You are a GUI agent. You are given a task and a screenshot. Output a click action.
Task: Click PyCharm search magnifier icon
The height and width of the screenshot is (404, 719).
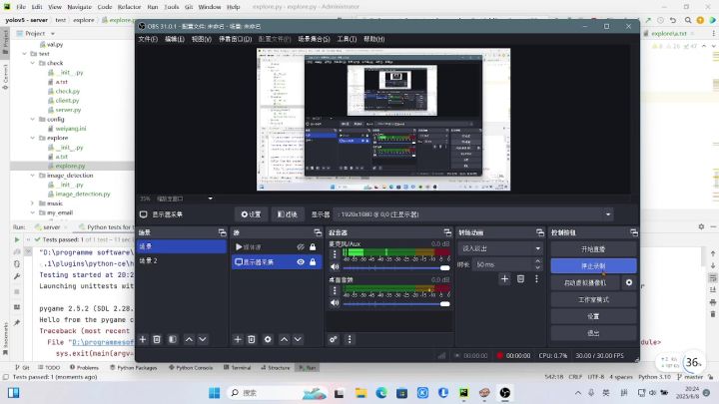pyautogui.click(x=688, y=20)
